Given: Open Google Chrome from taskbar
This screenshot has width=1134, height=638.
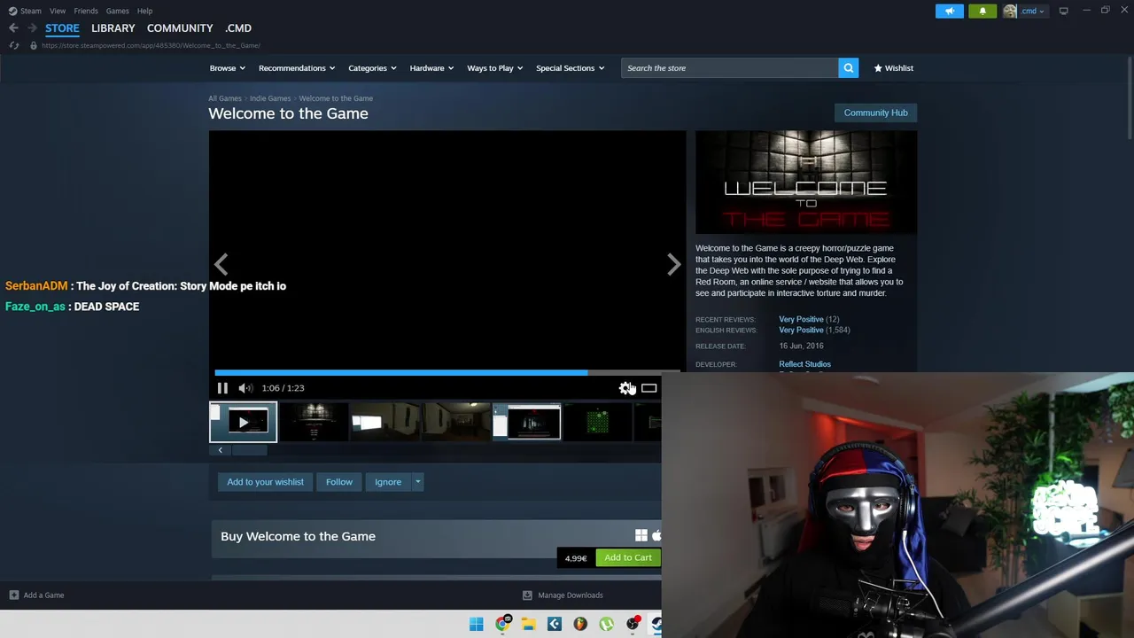Looking at the screenshot, I should pos(502,624).
